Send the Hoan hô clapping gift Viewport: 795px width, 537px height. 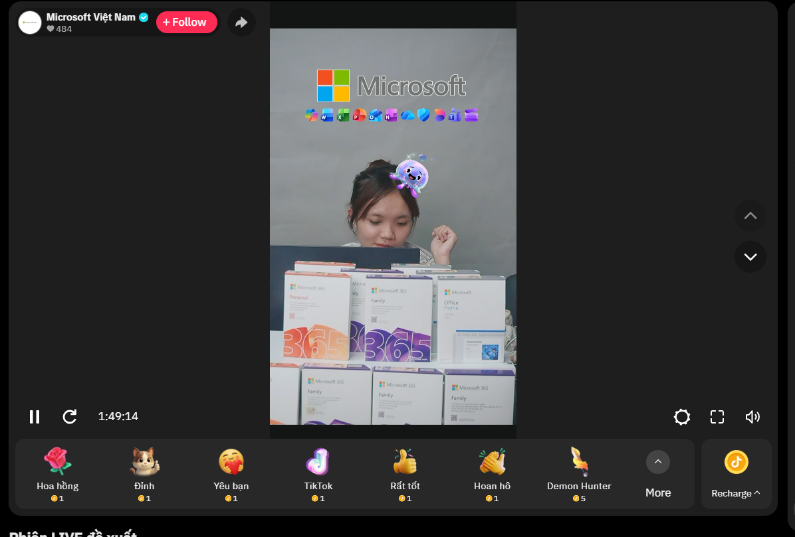[493, 474]
